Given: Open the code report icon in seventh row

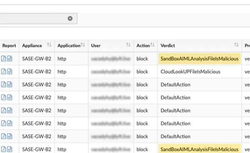Looking at the screenshot, I should tap(10, 136).
